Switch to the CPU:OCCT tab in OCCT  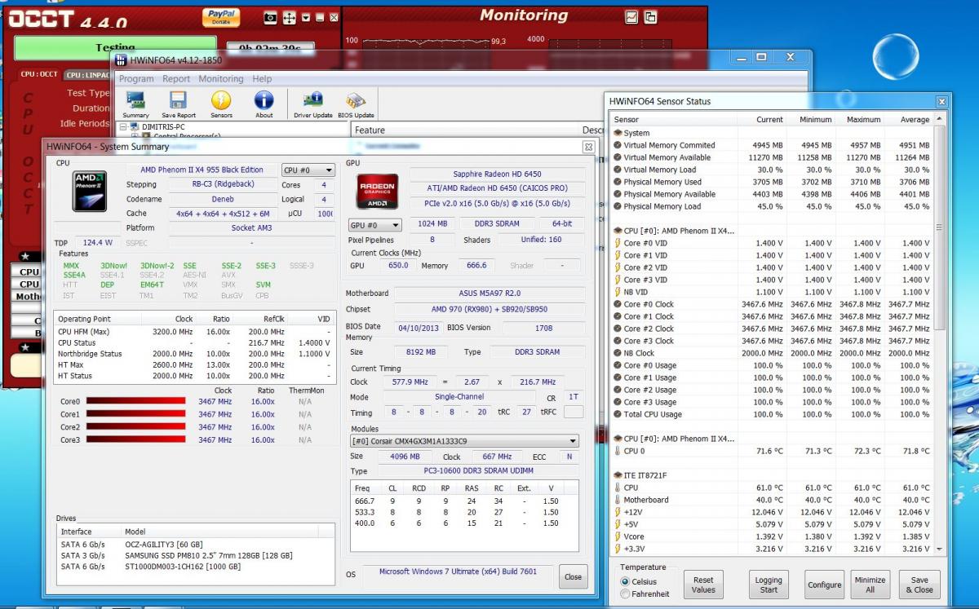pos(38,74)
